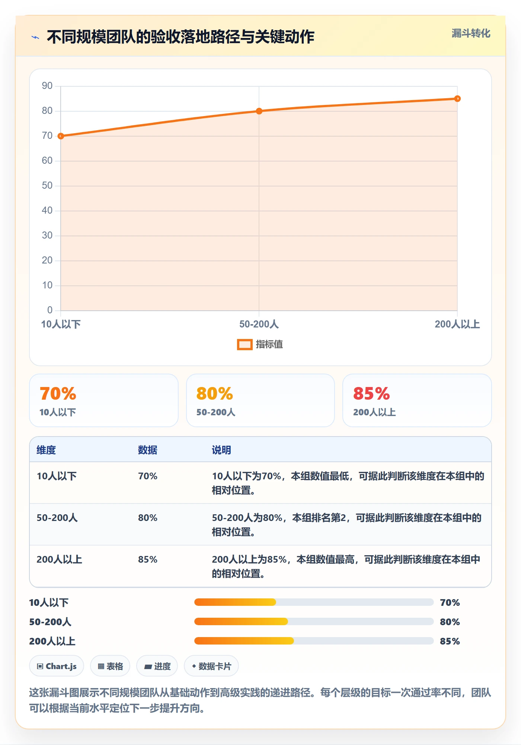Click the footer paragraph beginning 这张漏斗图展示
Viewport: 521px width, 745px height.
point(260,700)
